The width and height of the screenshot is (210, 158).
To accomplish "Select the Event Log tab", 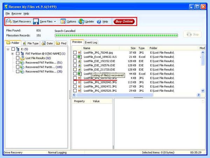I will (x=91, y=42).
